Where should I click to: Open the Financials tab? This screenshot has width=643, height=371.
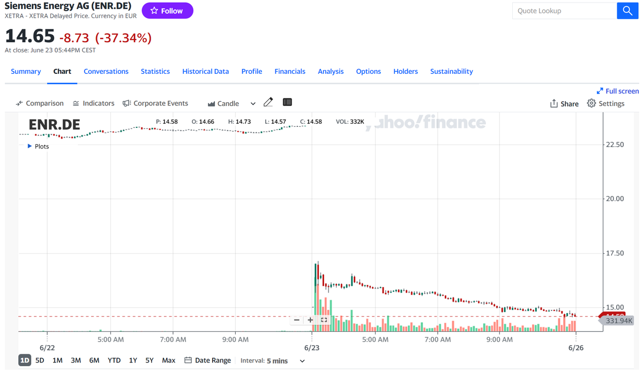point(290,71)
